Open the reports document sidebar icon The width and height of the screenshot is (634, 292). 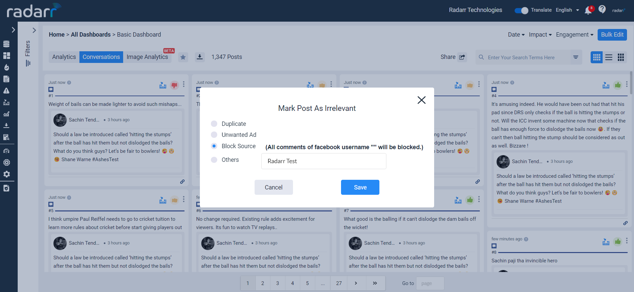[6, 79]
